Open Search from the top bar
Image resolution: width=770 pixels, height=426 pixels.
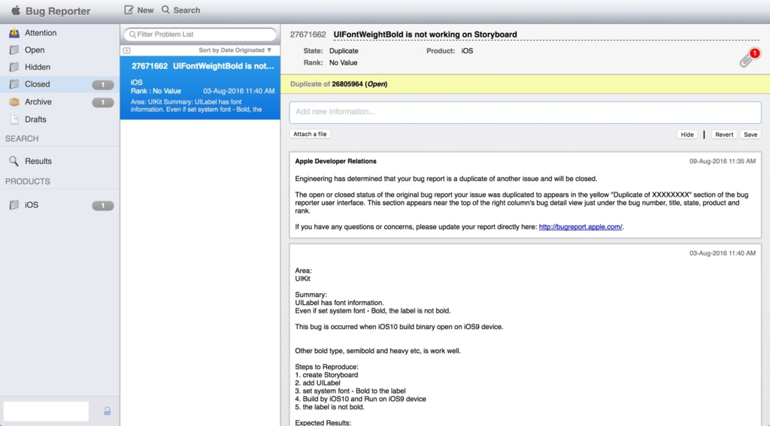pyautogui.click(x=180, y=10)
